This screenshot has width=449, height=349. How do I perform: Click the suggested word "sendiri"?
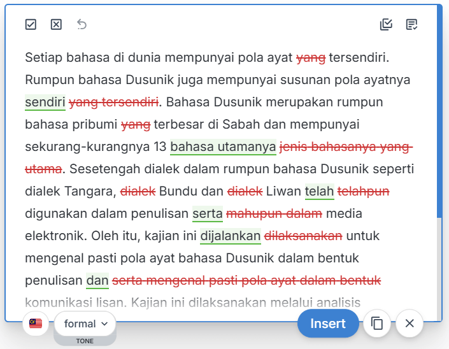click(45, 102)
